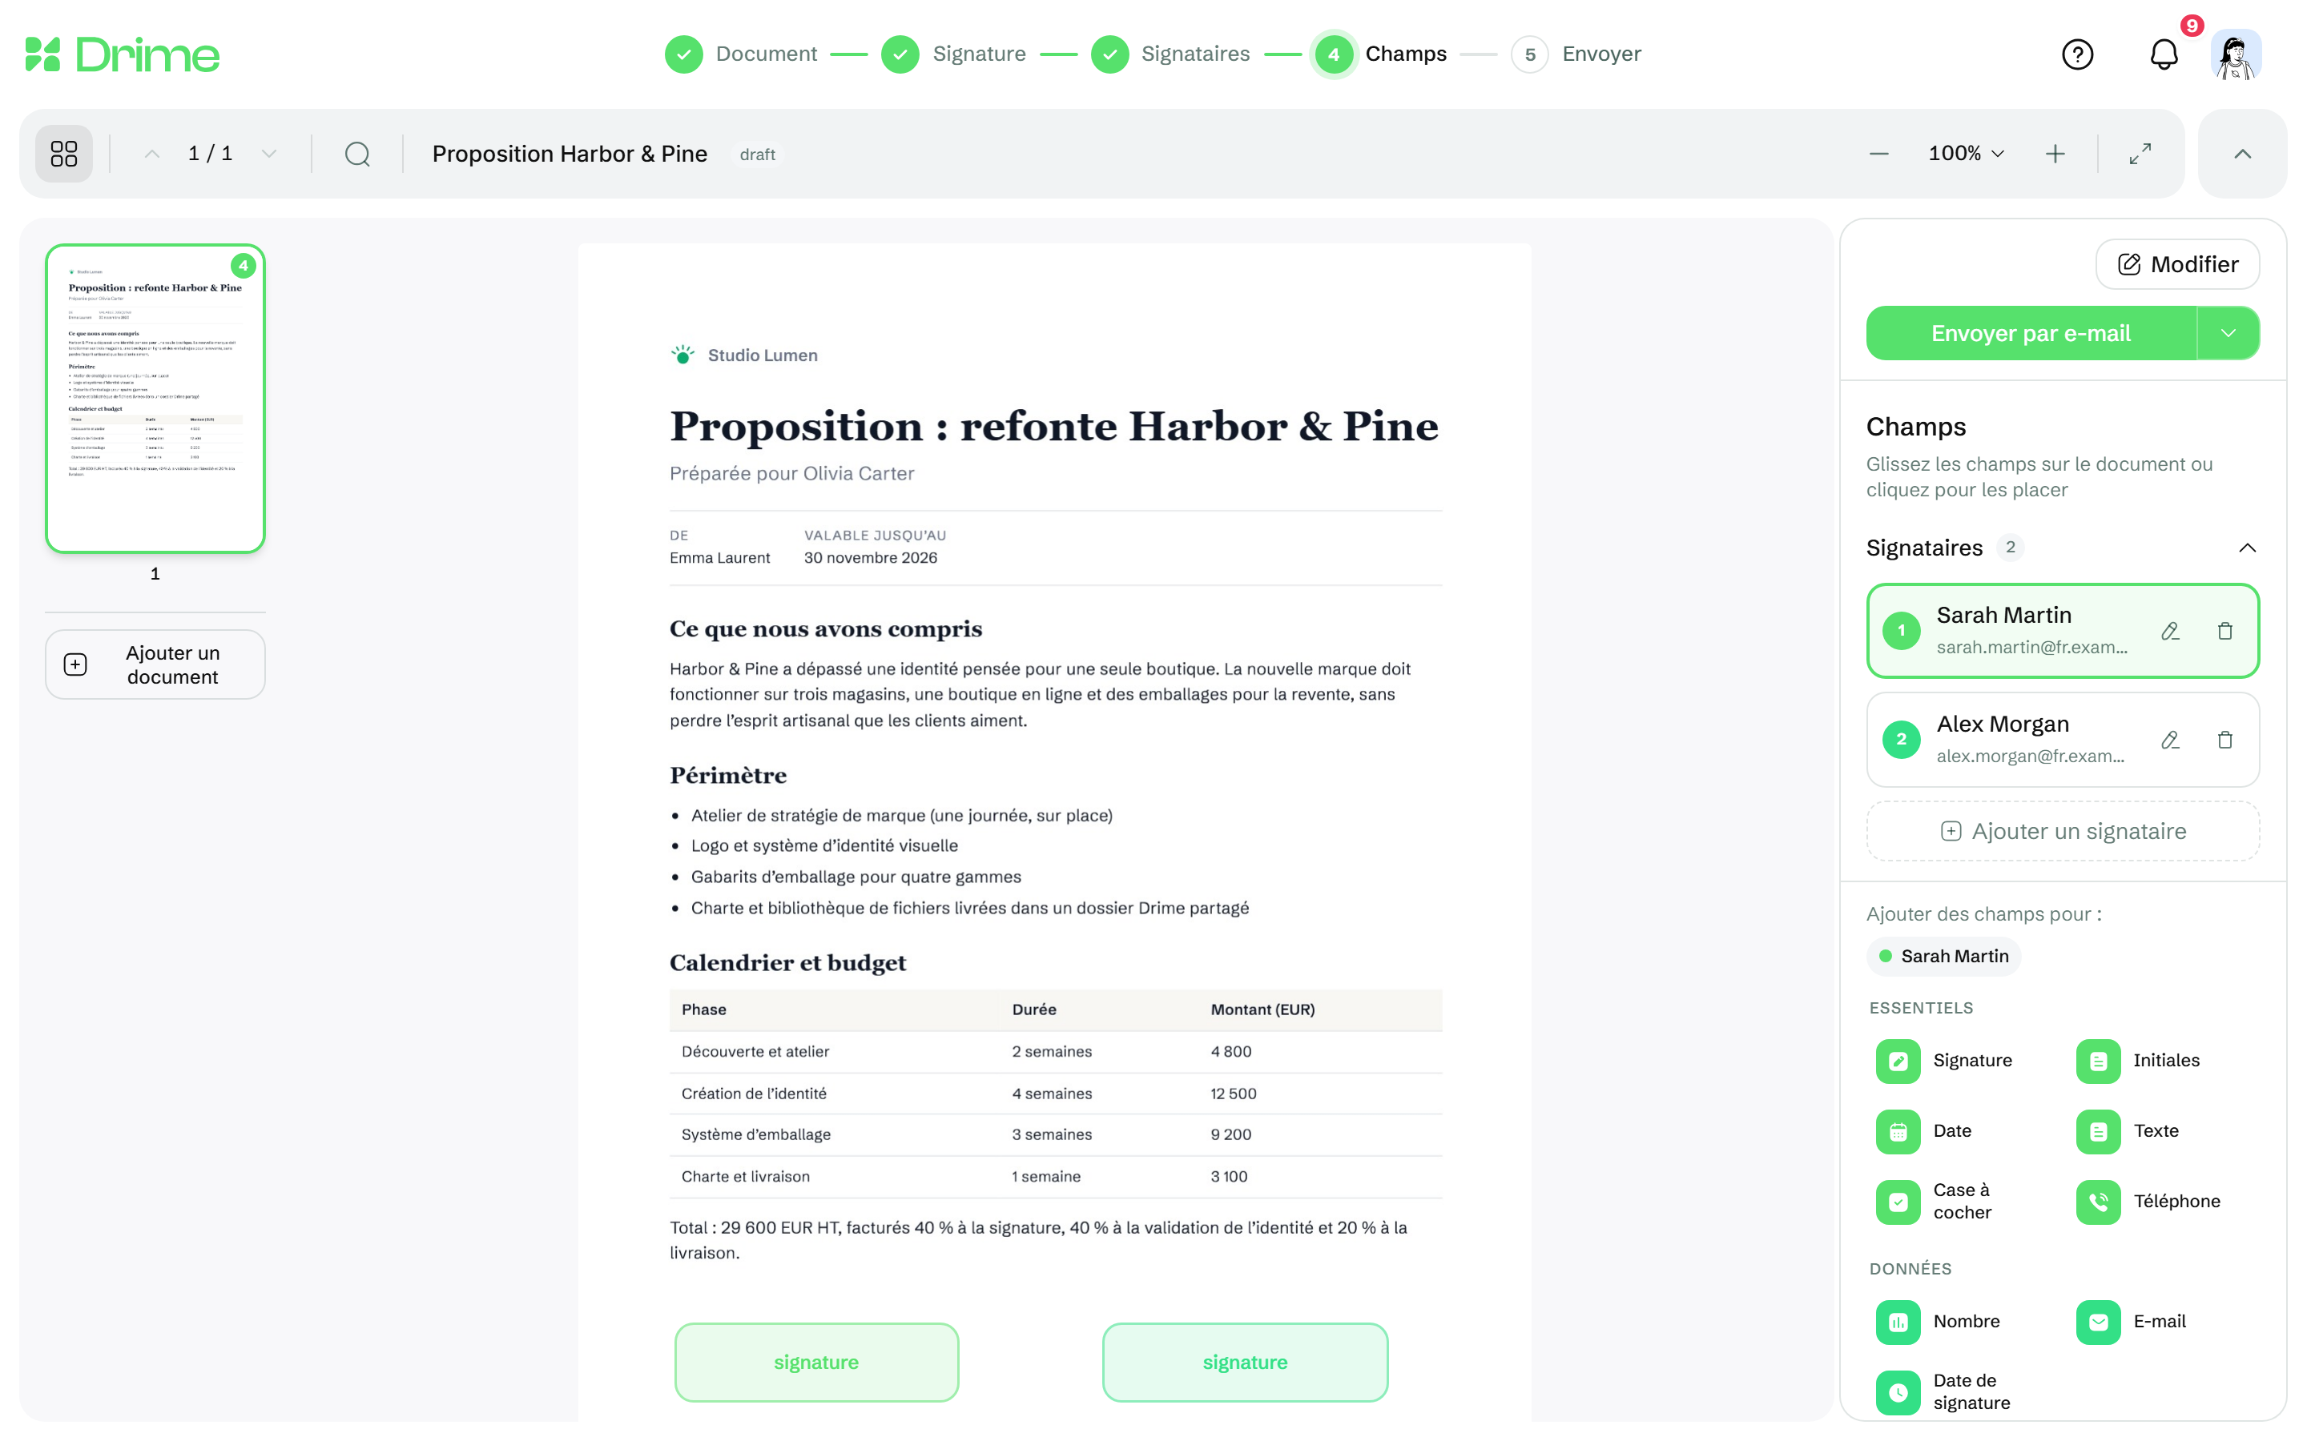
Task: Add a Date field
Action: 1924,1131
